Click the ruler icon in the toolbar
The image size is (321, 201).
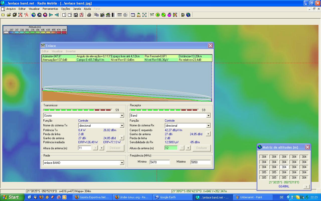click(120, 15)
